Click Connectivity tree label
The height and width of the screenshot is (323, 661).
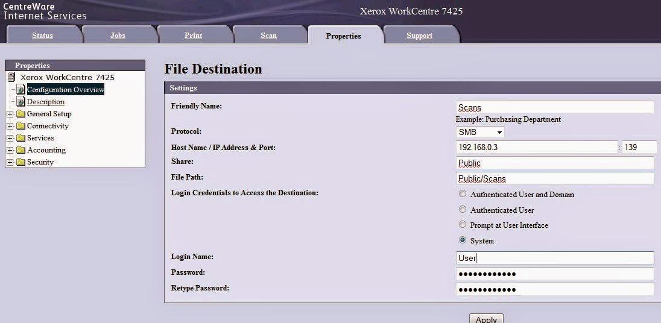48,126
